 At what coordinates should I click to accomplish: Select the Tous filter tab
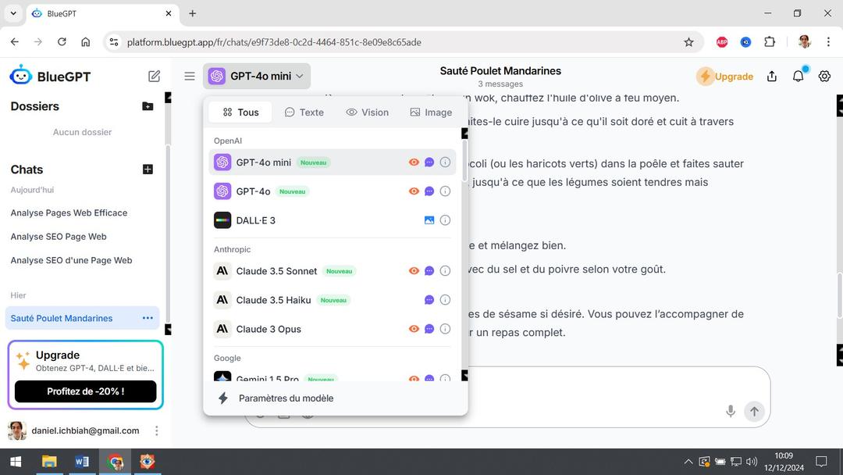point(240,112)
